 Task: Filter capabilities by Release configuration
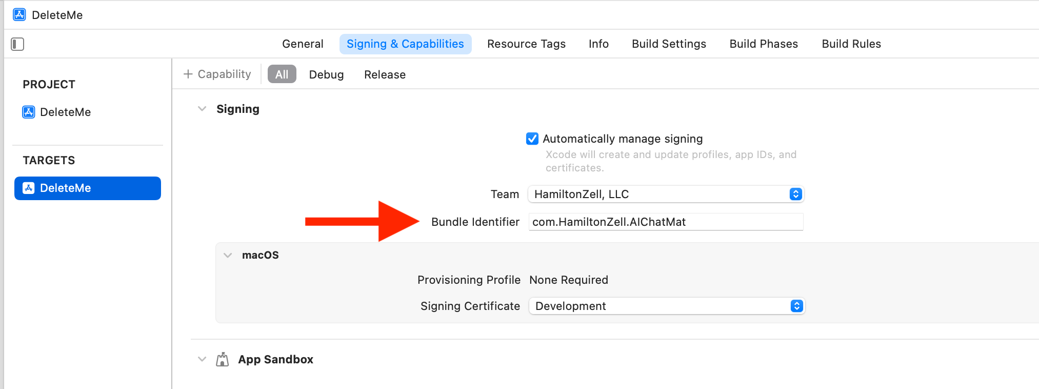point(385,74)
